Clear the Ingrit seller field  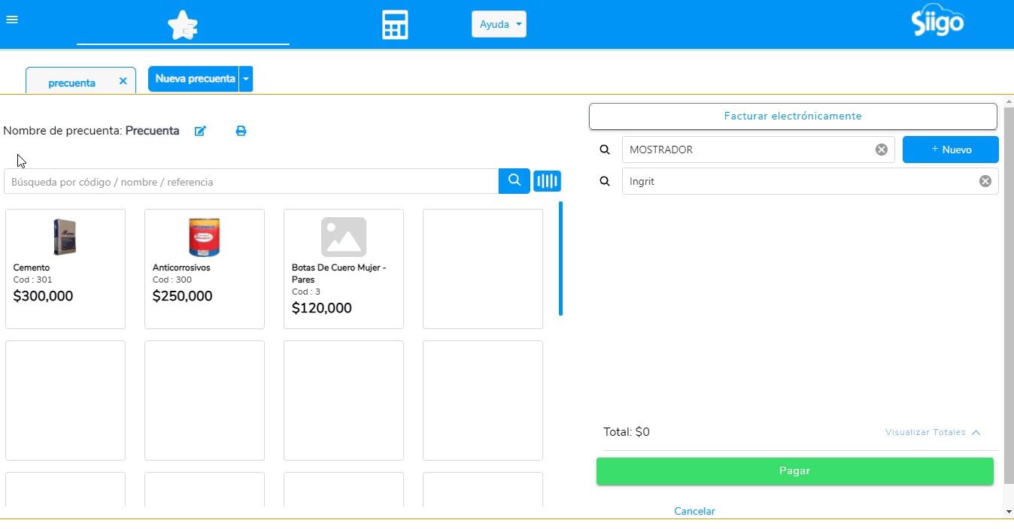click(x=985, y=181)
